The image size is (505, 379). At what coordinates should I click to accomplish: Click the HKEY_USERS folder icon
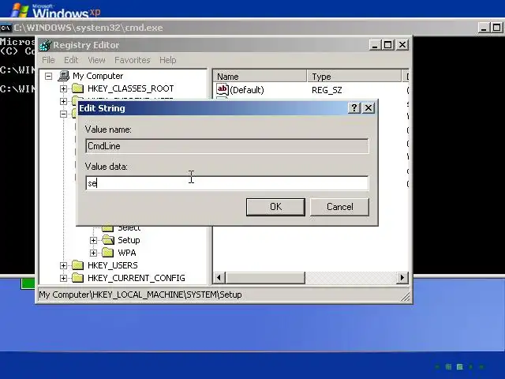tap(77, 265)
